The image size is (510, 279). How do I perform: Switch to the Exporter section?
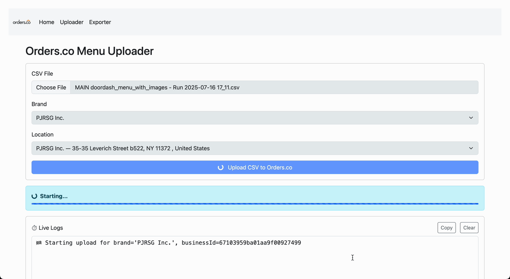tap(100, 22)
